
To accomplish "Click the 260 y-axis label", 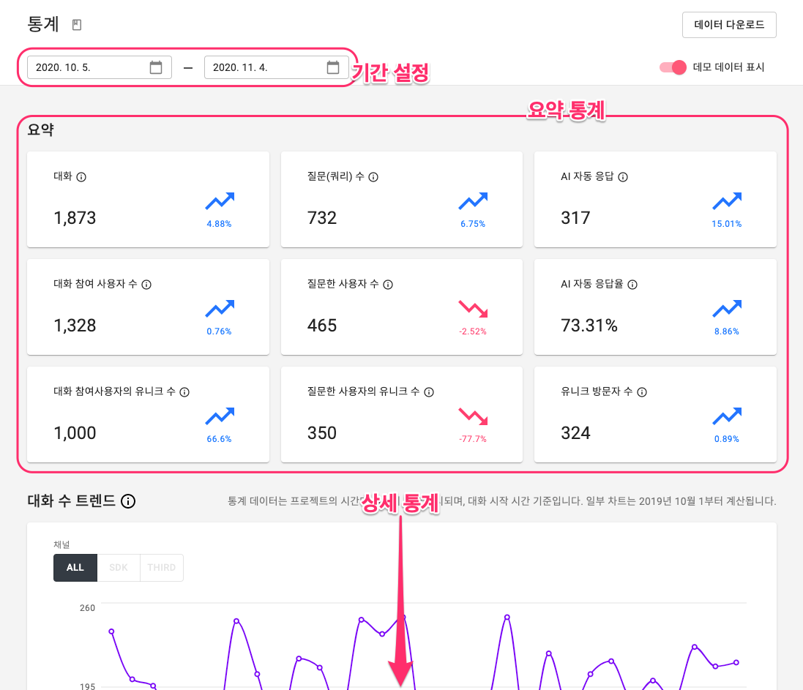I will click(x=87, y=608).
